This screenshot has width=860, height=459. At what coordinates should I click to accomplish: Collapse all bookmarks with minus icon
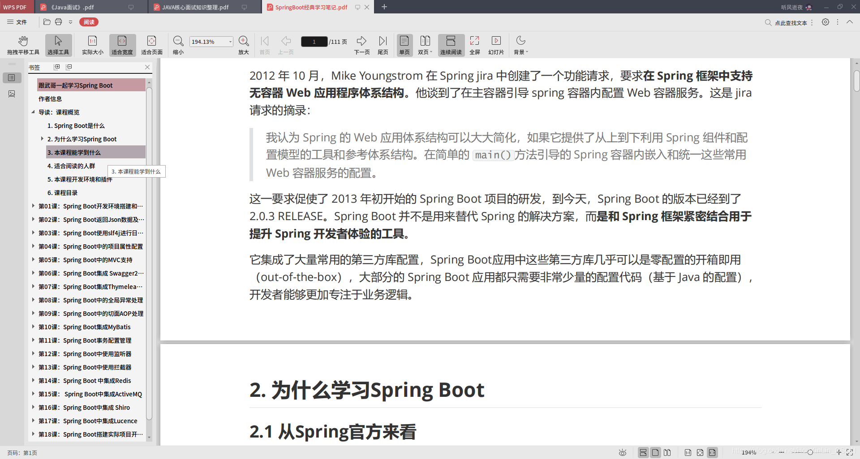[69, 67]
